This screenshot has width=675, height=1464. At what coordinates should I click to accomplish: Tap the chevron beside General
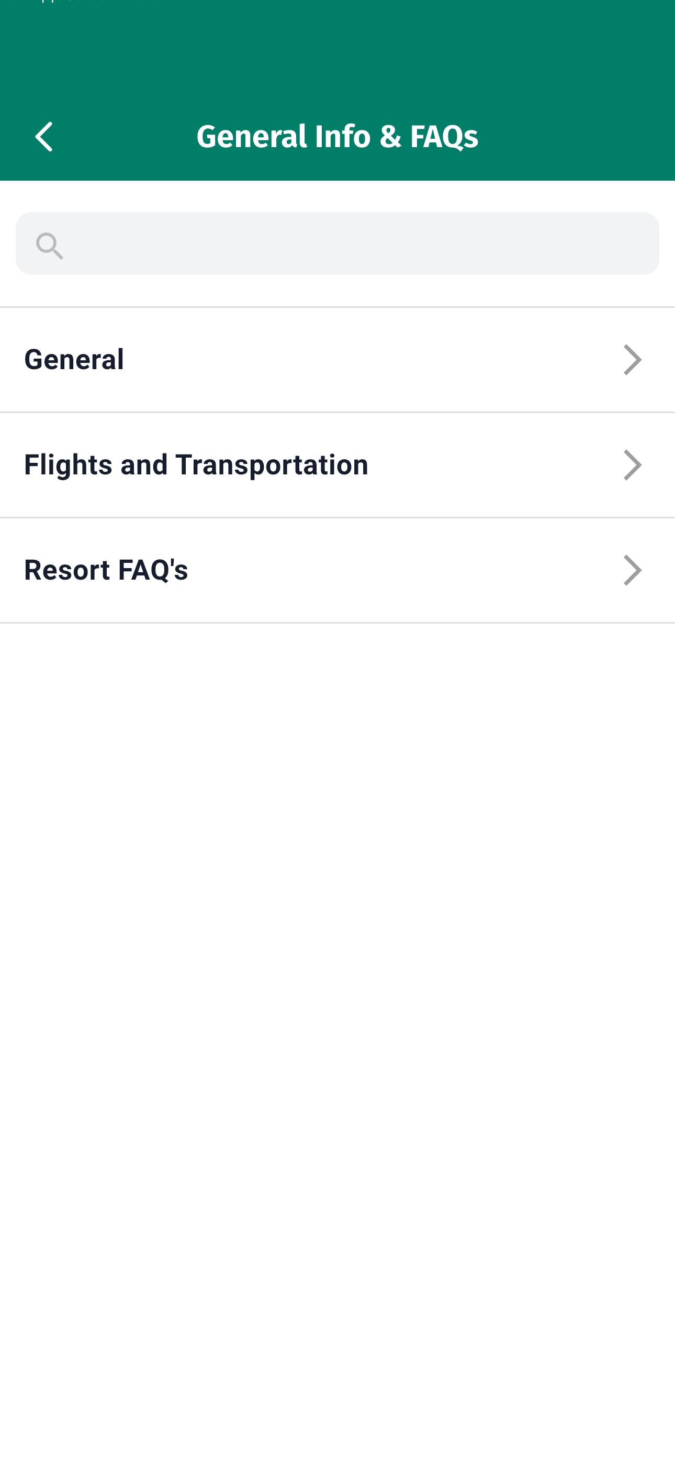pyautogui.click(x=632, y=360)
